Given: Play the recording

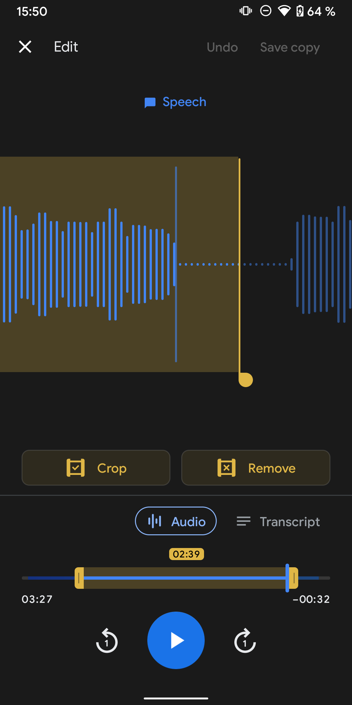Looking at the screenshot, I should click(x=176, y=640).
